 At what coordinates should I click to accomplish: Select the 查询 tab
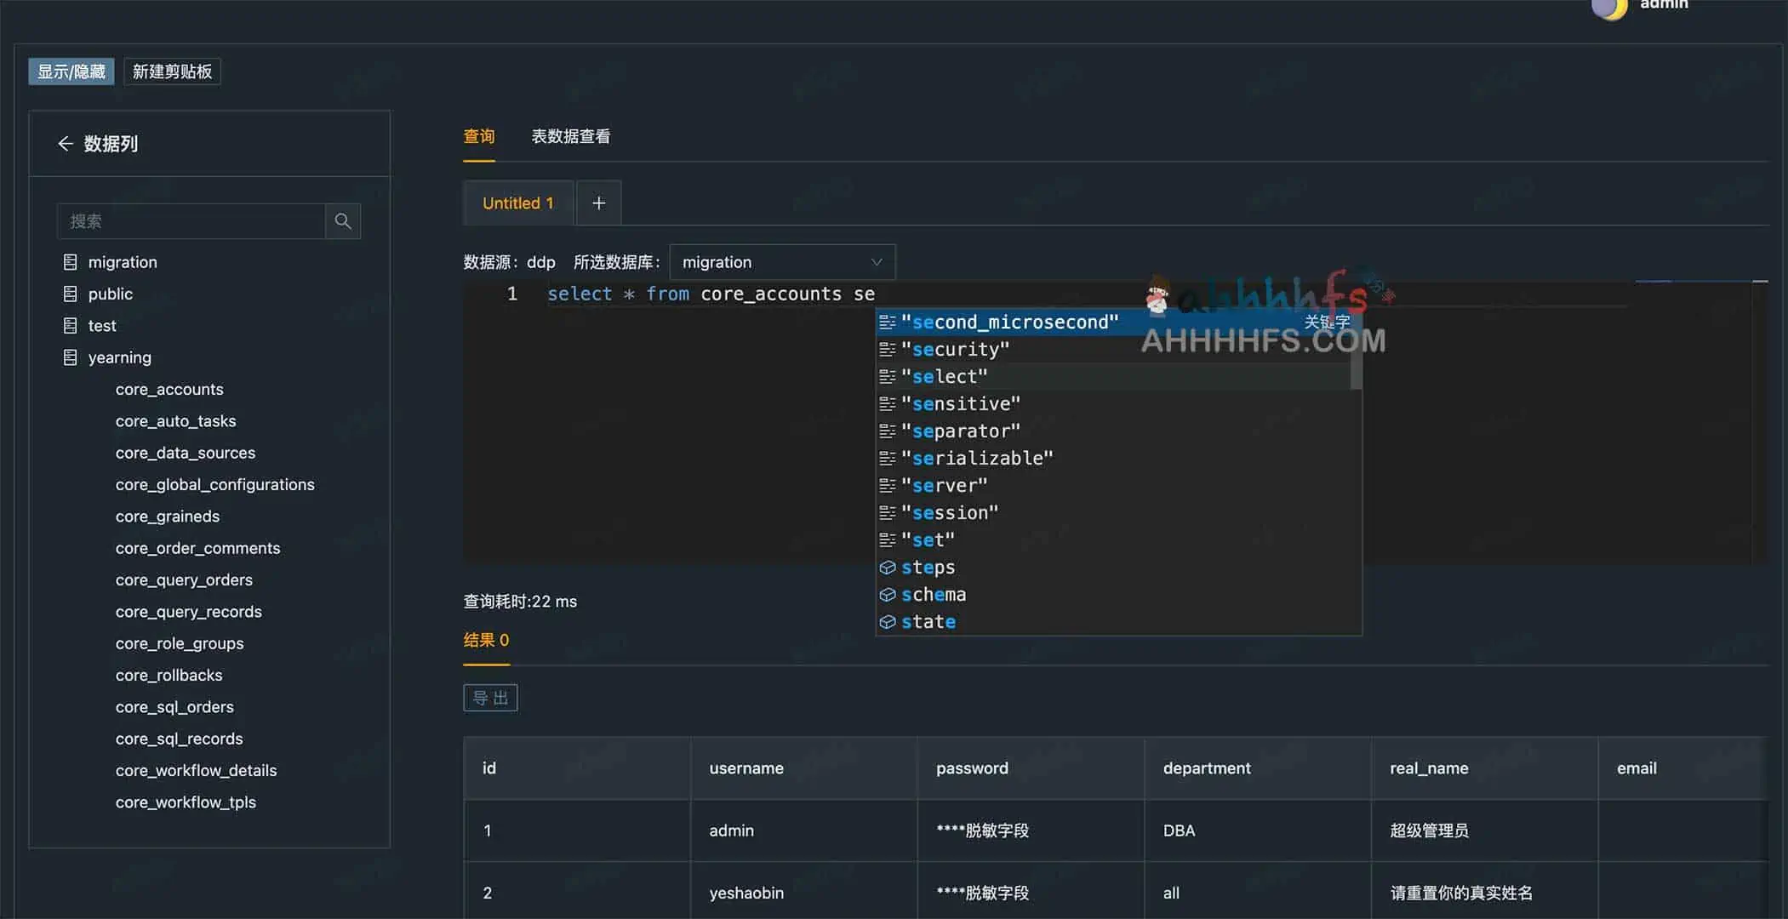point(478,136)
